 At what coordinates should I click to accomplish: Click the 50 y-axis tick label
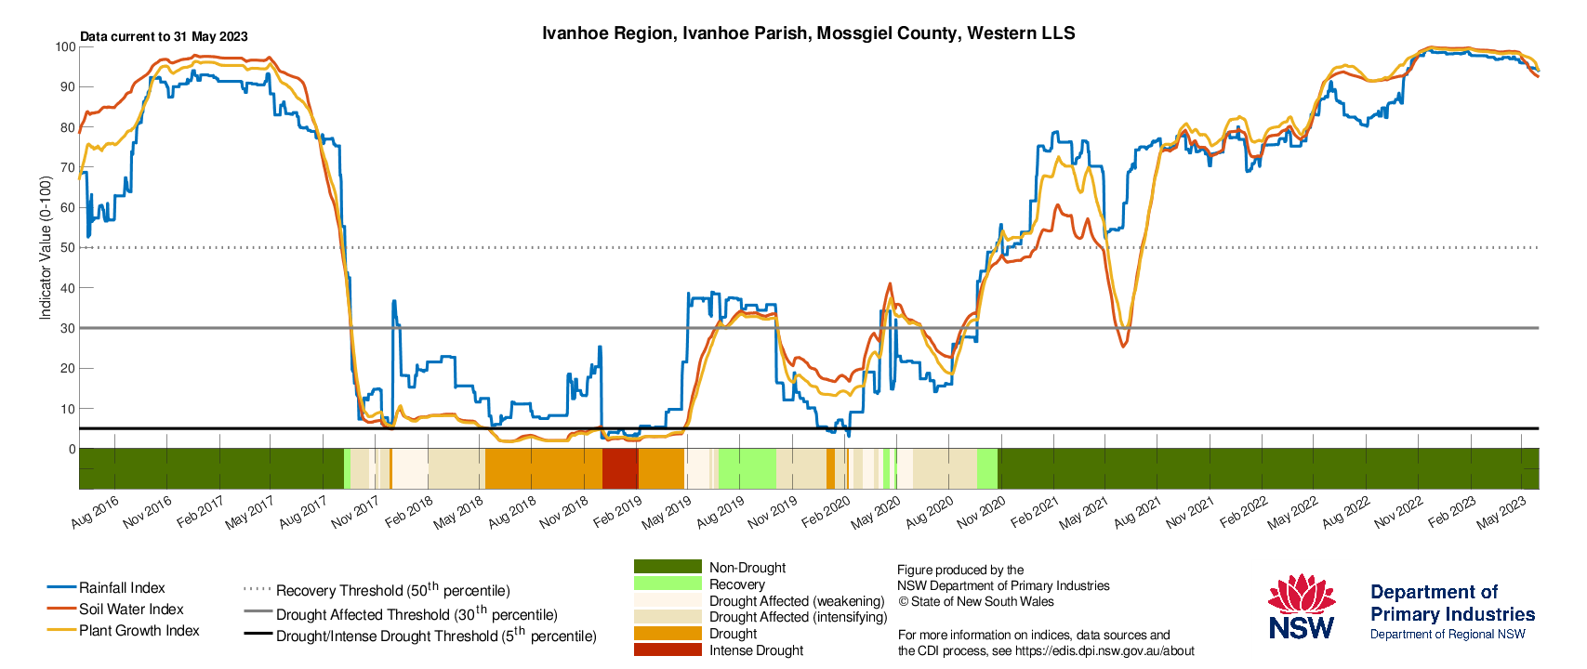pyautogui.click(x=68, y=247)
